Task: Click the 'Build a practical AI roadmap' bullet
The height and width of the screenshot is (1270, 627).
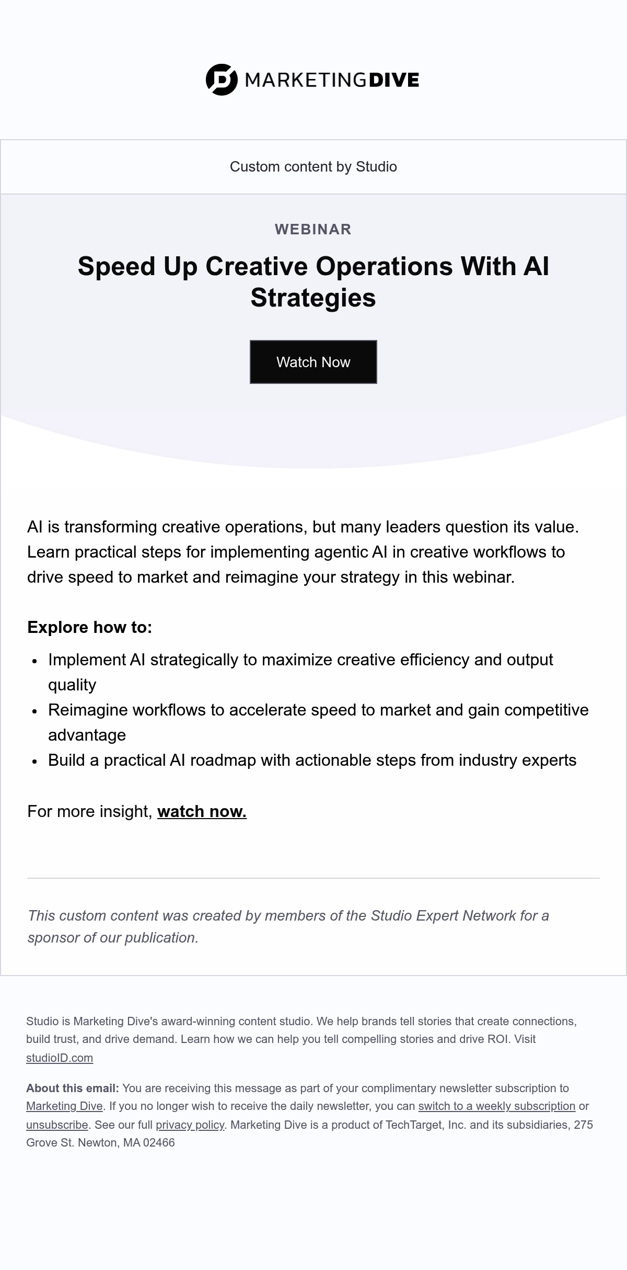Action: click(x=312, y=760)
